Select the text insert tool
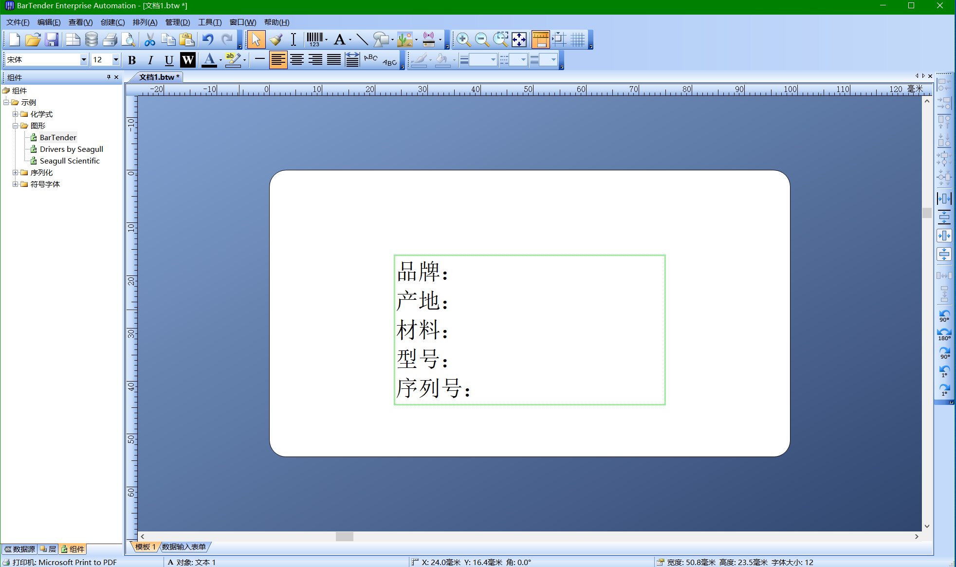Image resolution: width=956 pixels, height=567 pixels. 294,39
